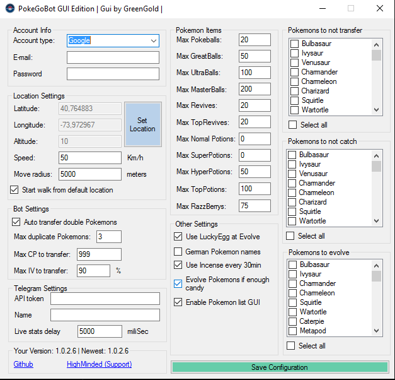This screenshot has height=380, width=395.
Task: Focus the E-mail input field
Action: coord(113,57)
